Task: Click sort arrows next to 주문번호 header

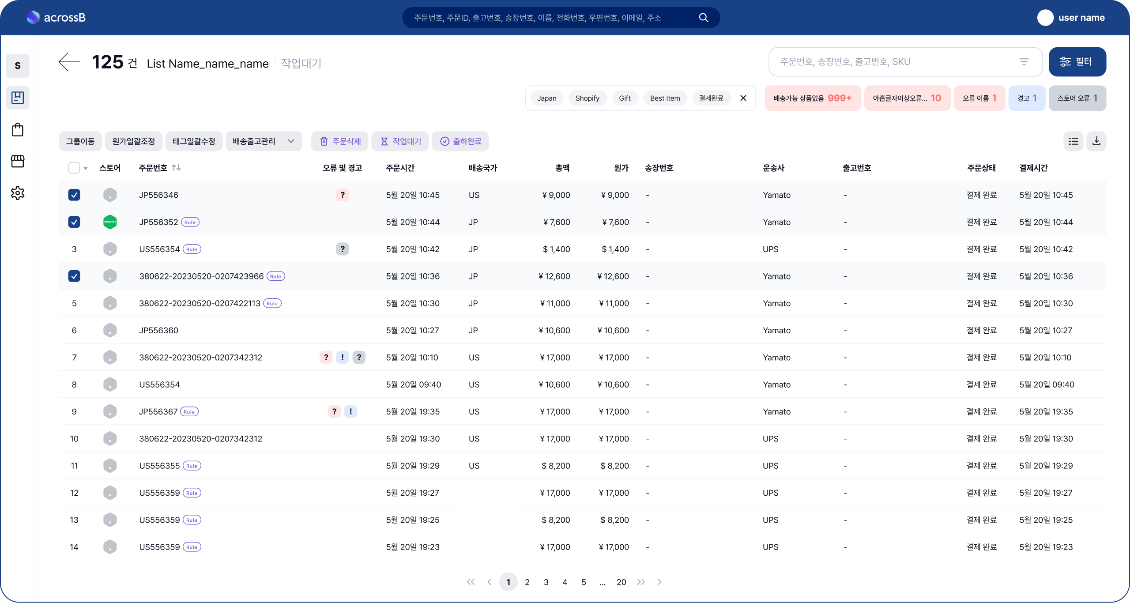Action: (x=176, y=168)
